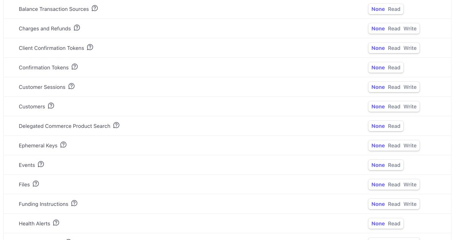Open help icon beside Customer Sessions
456x240 pixels.
[x=71, y=86]
